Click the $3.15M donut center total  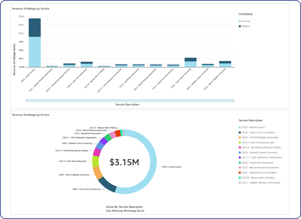pos(124,162)
